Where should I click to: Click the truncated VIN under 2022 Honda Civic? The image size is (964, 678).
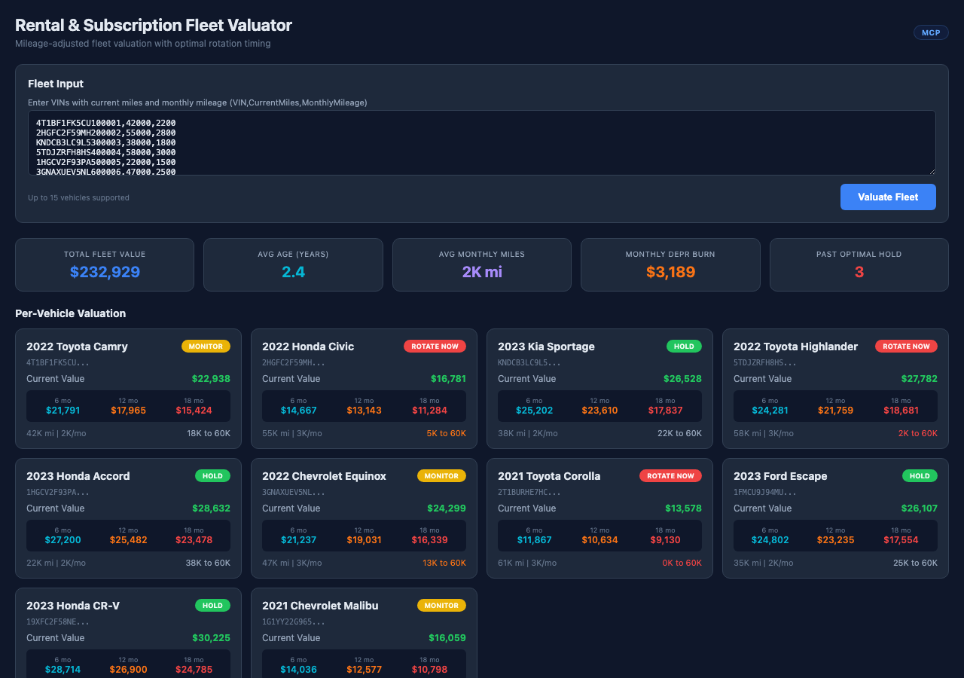point(294,362)
